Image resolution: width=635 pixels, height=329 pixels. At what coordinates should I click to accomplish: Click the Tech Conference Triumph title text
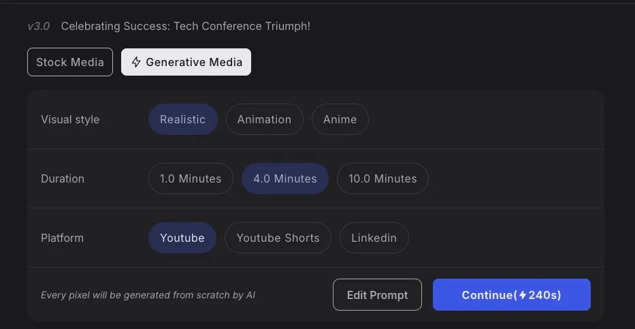coord(185,26)
